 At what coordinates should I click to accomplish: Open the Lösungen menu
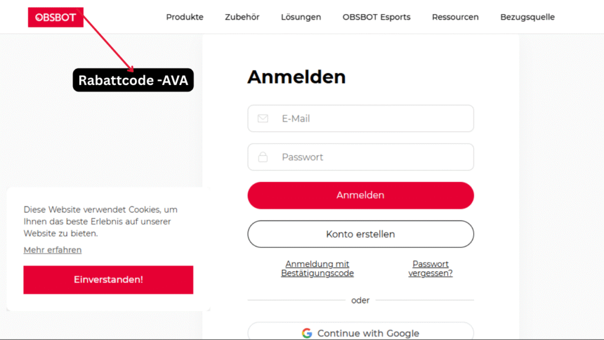301,17
